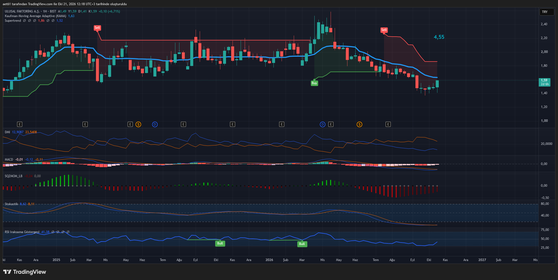Viewport: 558px width, 280px height.
Task: Click the 2025 label on time axis
Action: click(x=56, y=260)
